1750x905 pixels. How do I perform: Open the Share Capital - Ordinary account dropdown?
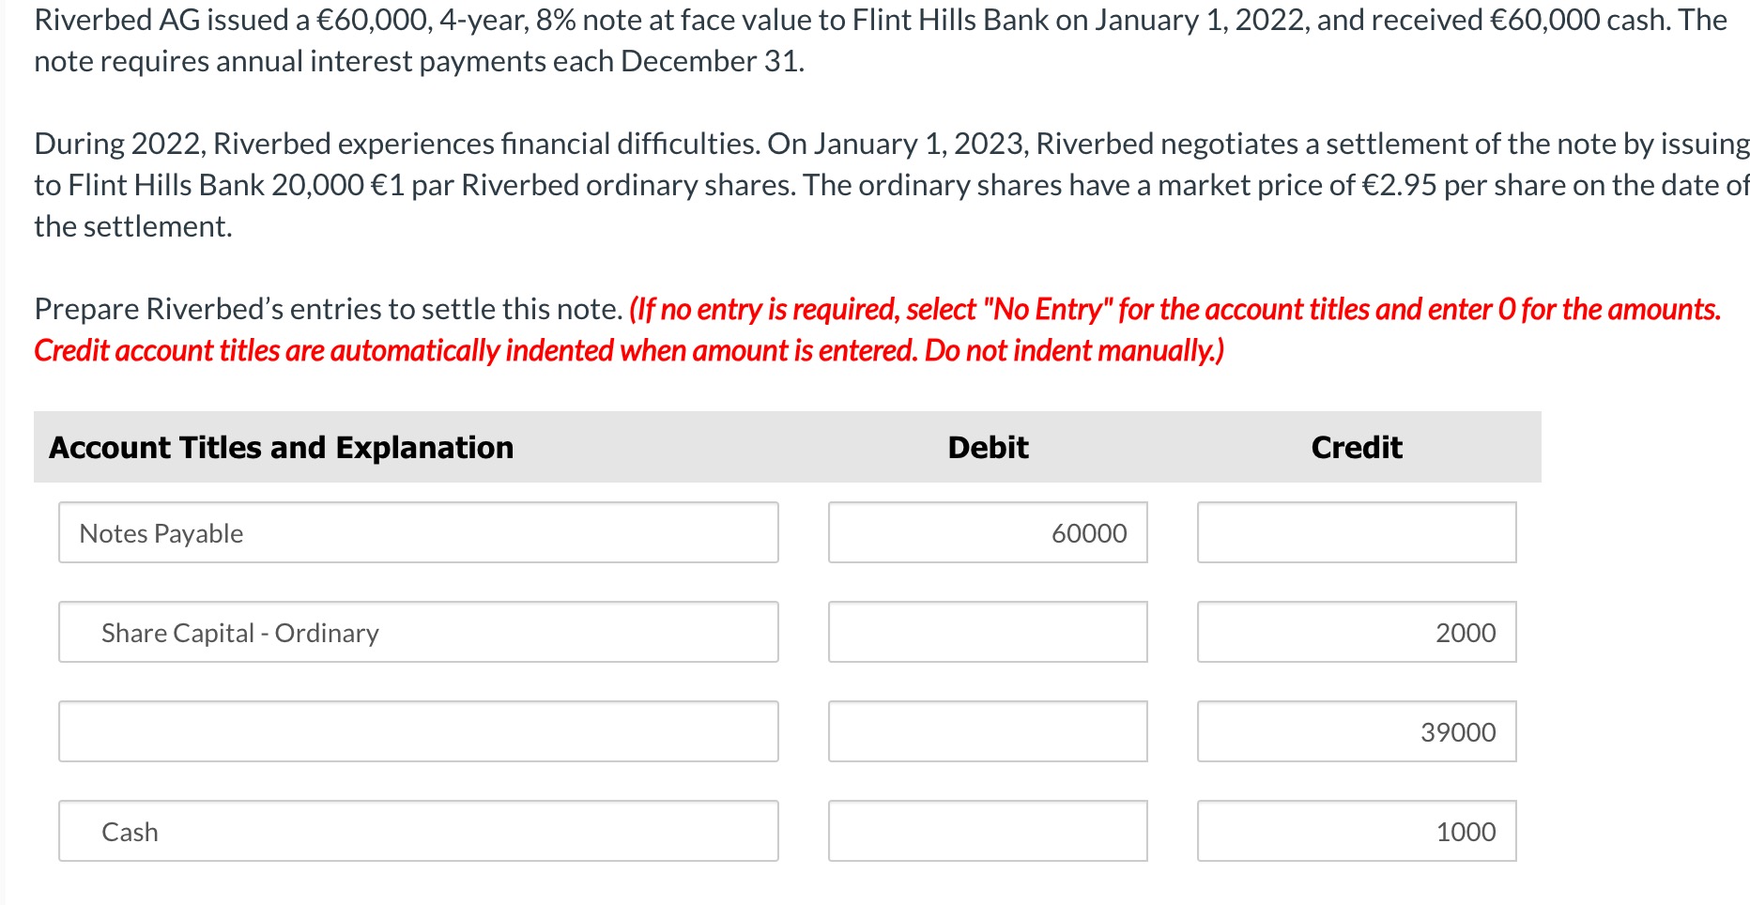coord(418,632)
